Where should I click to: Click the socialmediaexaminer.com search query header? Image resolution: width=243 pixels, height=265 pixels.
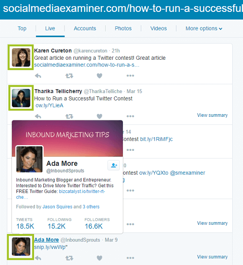coord(123,8)
